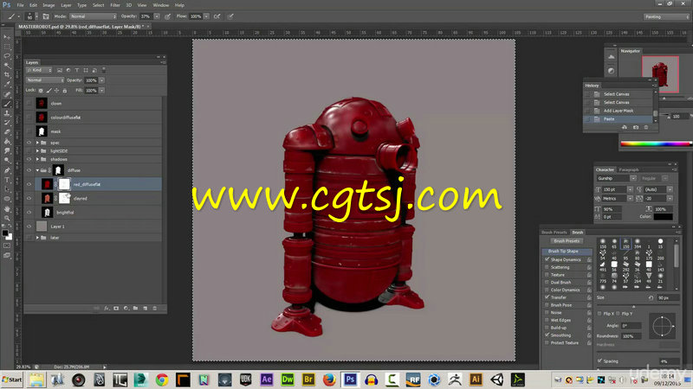
Task: Open the Window menu
Action: pos(160,5)
